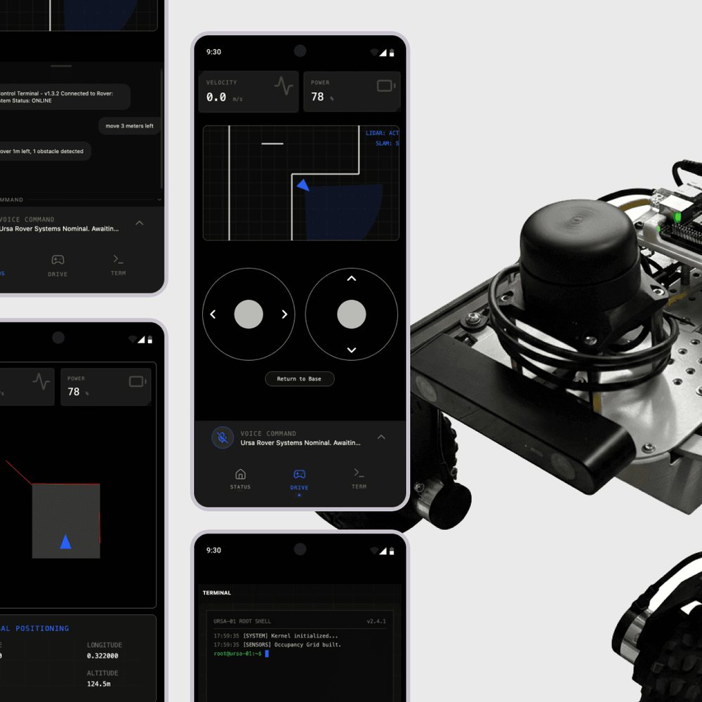702x702 pixels.
Task: Tap the down arrow on the right joystick
Action: 352,350
